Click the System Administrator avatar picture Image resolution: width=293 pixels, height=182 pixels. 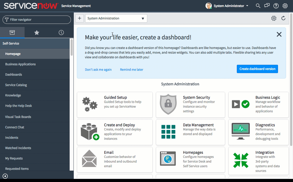pos(209,6)
